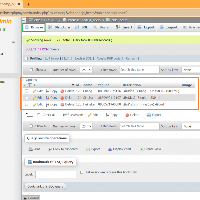
Task: Toggle the Check all checkbox
Action: pyautogui.click(x=39, y=115)
